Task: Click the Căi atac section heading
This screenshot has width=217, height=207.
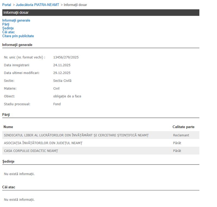Action: click(x=9, y=187)
